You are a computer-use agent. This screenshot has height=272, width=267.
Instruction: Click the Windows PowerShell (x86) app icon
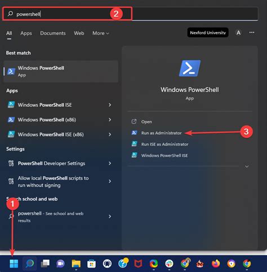[x=11, y=120]
